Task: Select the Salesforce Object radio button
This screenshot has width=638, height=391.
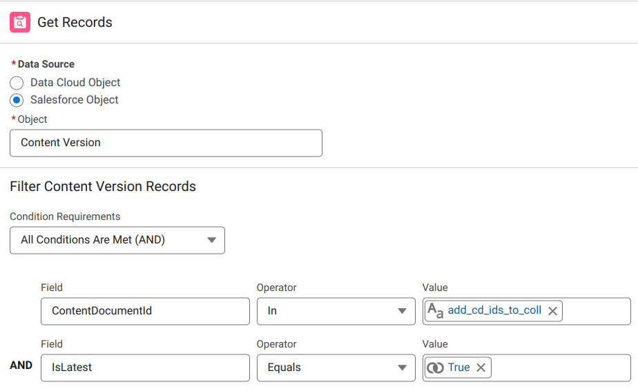Action: [17, 100]
